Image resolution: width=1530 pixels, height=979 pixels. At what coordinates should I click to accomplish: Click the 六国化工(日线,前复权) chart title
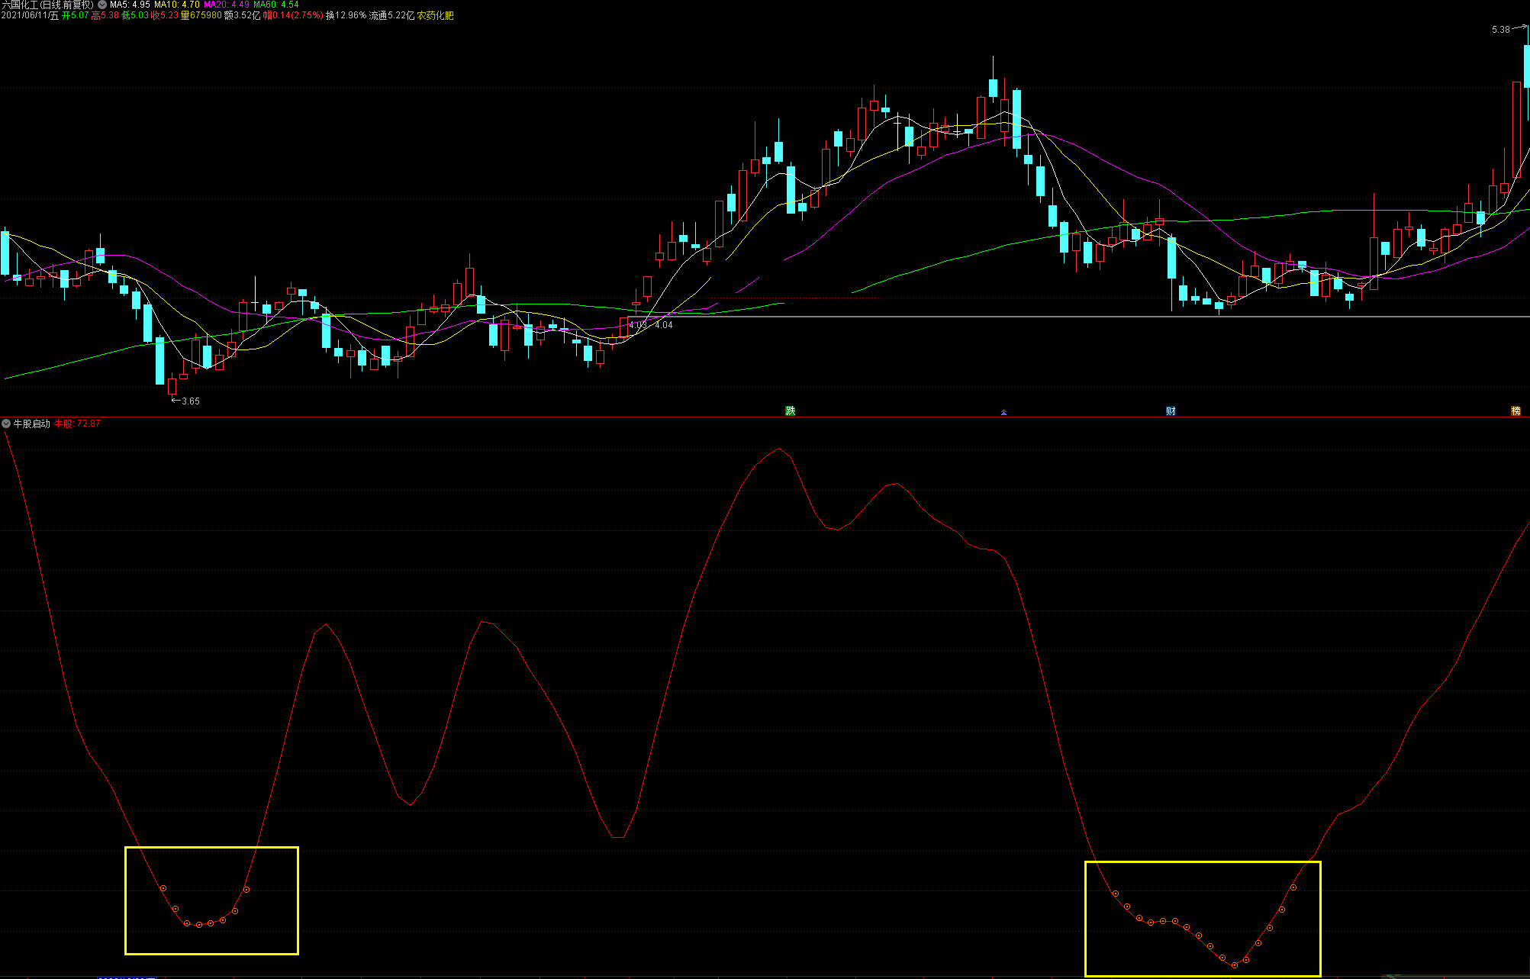click(x=47, y=5)
